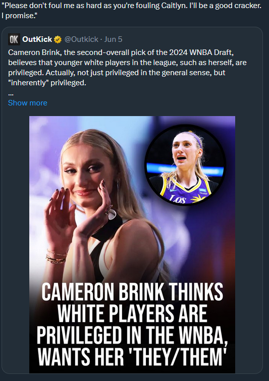
Task: Click the quoted tweet body text
Action: pos(127,68)
